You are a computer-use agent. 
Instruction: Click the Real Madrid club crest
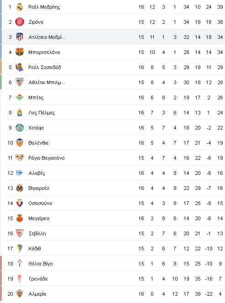point(20,7)
